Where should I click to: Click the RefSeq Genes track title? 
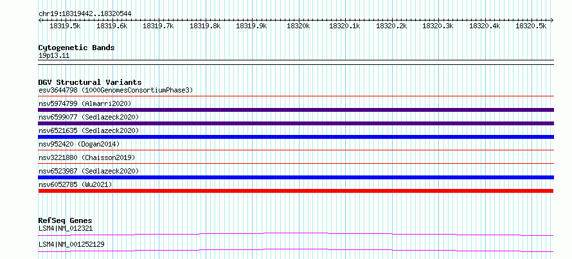coord(65,220)
